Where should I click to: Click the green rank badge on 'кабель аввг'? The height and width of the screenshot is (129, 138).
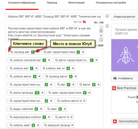33,125
